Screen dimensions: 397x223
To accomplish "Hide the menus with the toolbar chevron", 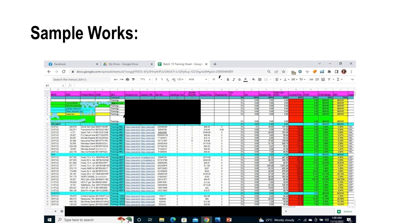I will pos(352,80).
